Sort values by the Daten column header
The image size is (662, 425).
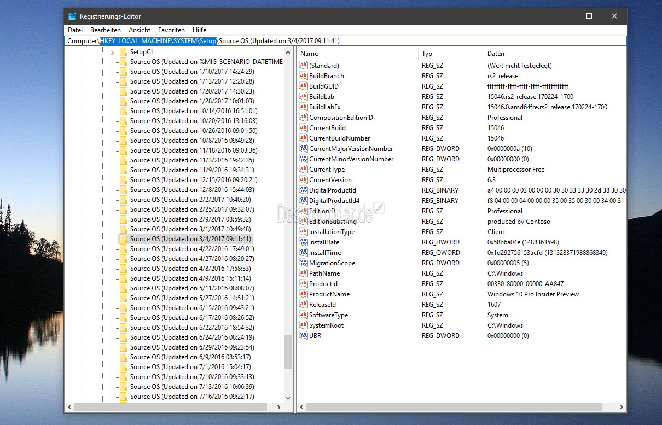(555, 54)
